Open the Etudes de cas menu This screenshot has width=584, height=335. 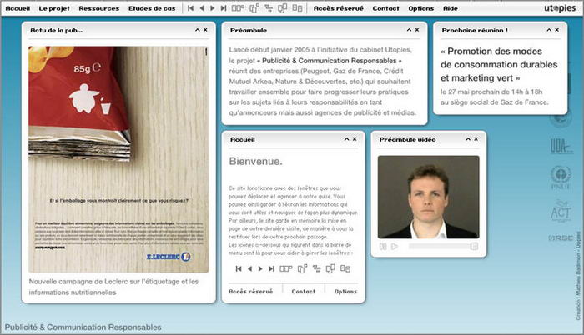152,7
